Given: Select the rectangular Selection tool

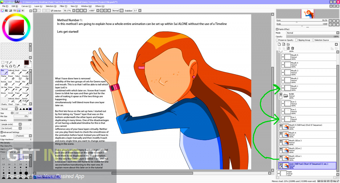Looking at the screenshot, I should tap(3, 63).
